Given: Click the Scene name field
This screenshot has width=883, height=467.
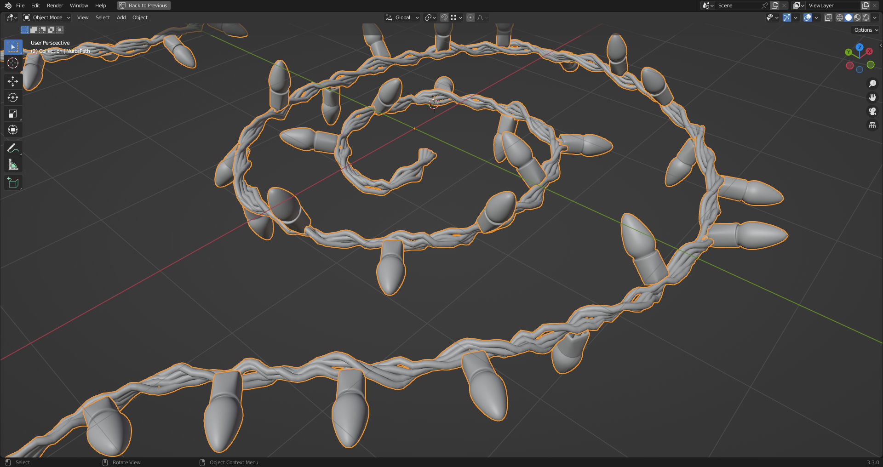Looking at the screenshot, I should 738,6.
